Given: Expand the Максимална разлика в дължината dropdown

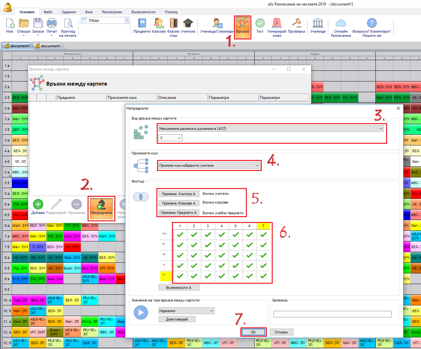Looking at the screenshot, I should tap(271, 129).
